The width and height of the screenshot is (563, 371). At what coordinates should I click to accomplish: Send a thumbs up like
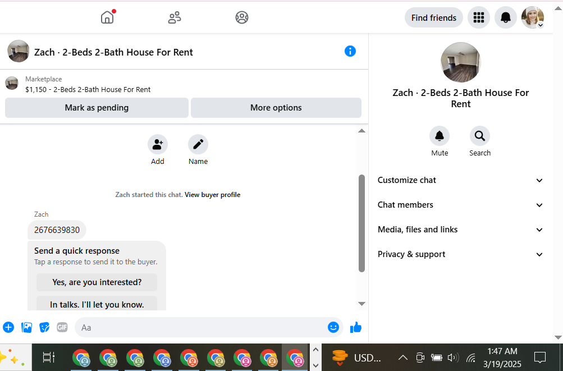356,327
